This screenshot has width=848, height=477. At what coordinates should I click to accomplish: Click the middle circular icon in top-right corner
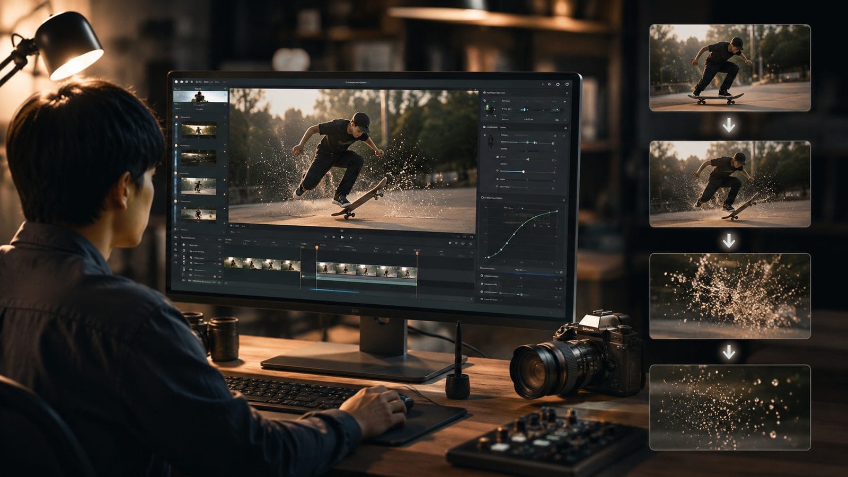pos(558,84)
